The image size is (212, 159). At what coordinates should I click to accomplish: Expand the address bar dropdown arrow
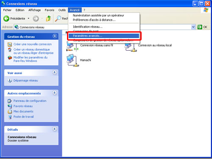coord(193,27)
